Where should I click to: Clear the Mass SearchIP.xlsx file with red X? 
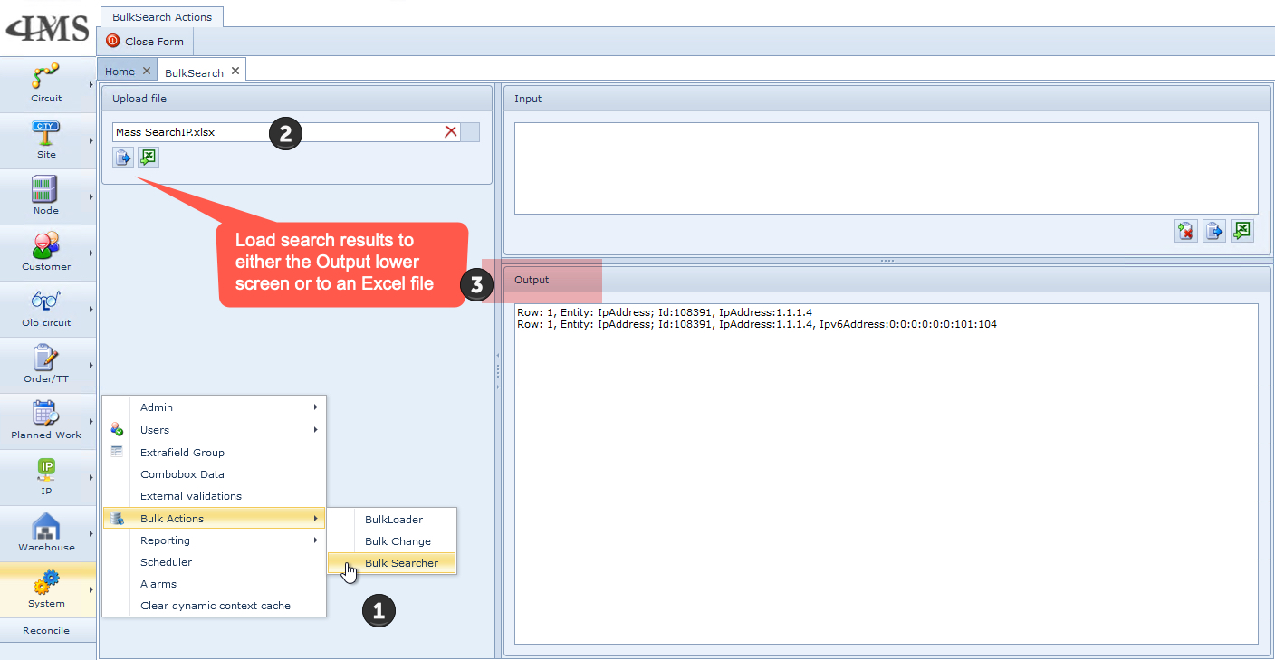click(x=450, y=132)
